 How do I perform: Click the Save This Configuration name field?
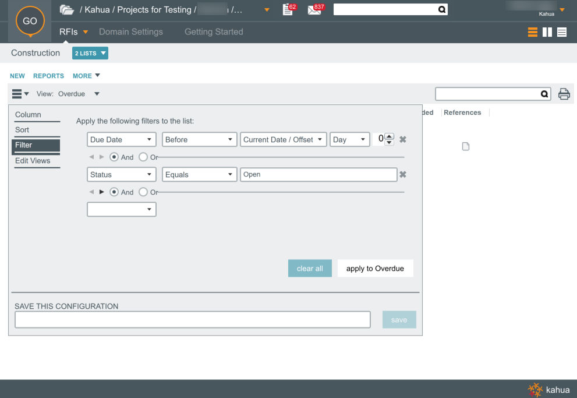[x=192, y=320]
